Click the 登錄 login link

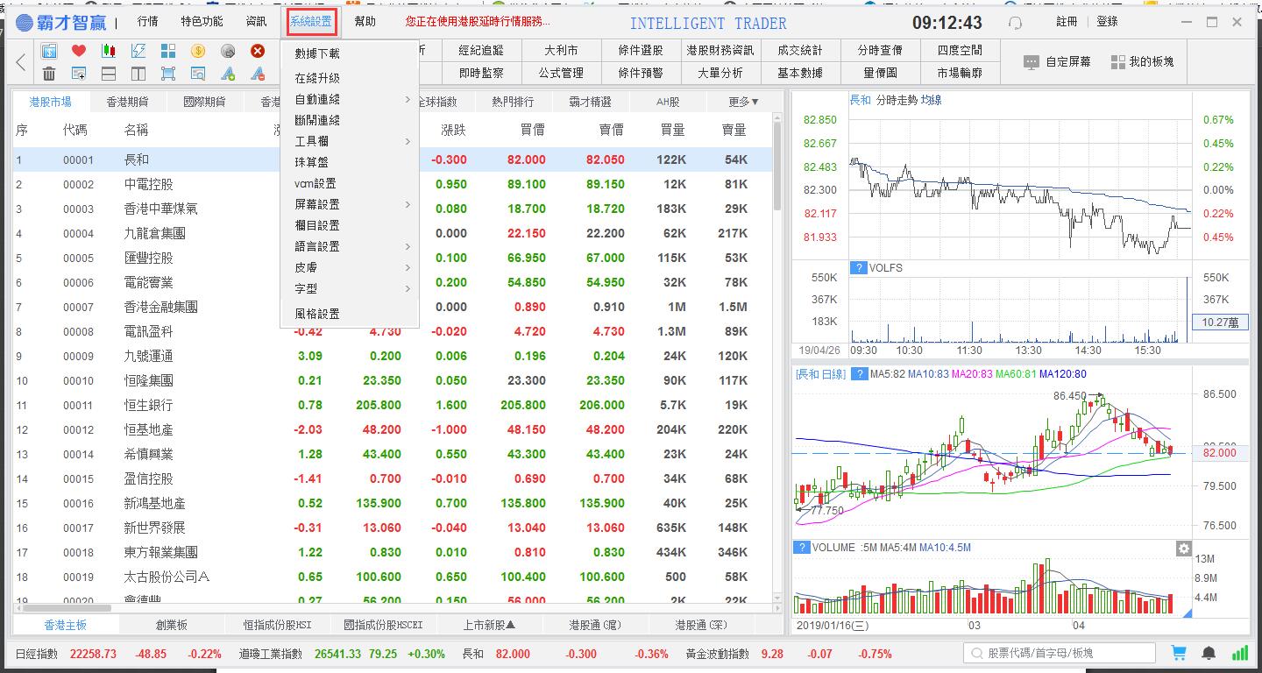point(1107,22)
